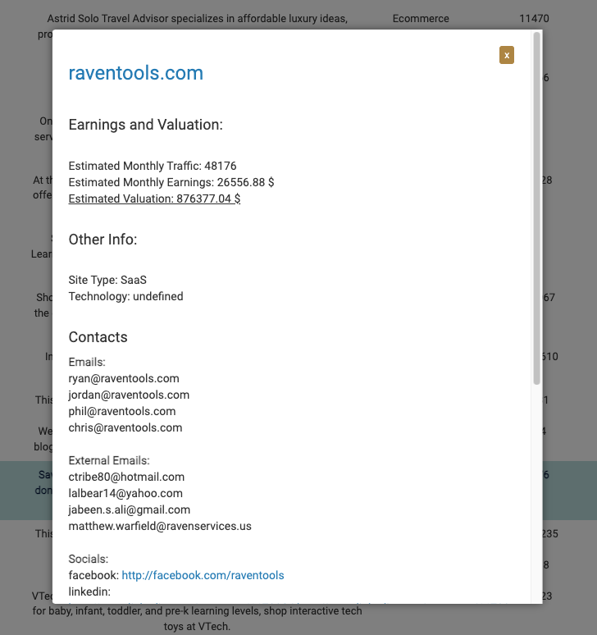Click the ryan@raventools.com email
Viewport: 597px width, 635px height.
[x=124, y=378]
